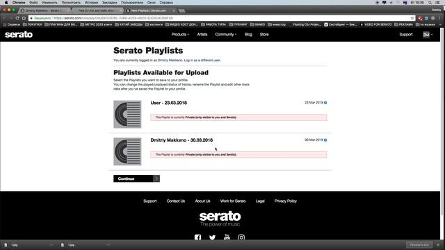This screenshot has height=250, width=445.
Task: Click the red extension icon in the Chrome toolbar
Action: point(420,18)
